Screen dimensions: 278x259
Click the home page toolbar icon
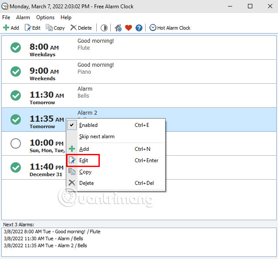click(x=118, y=28)
